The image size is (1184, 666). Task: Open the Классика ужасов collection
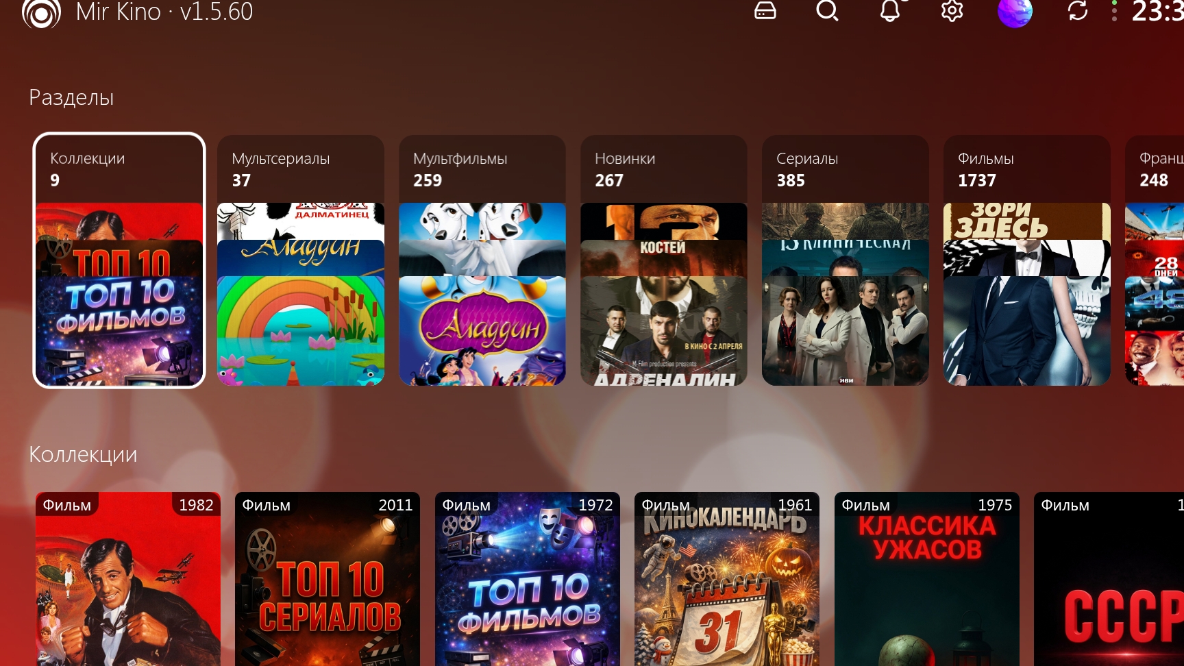click(927, 579)
